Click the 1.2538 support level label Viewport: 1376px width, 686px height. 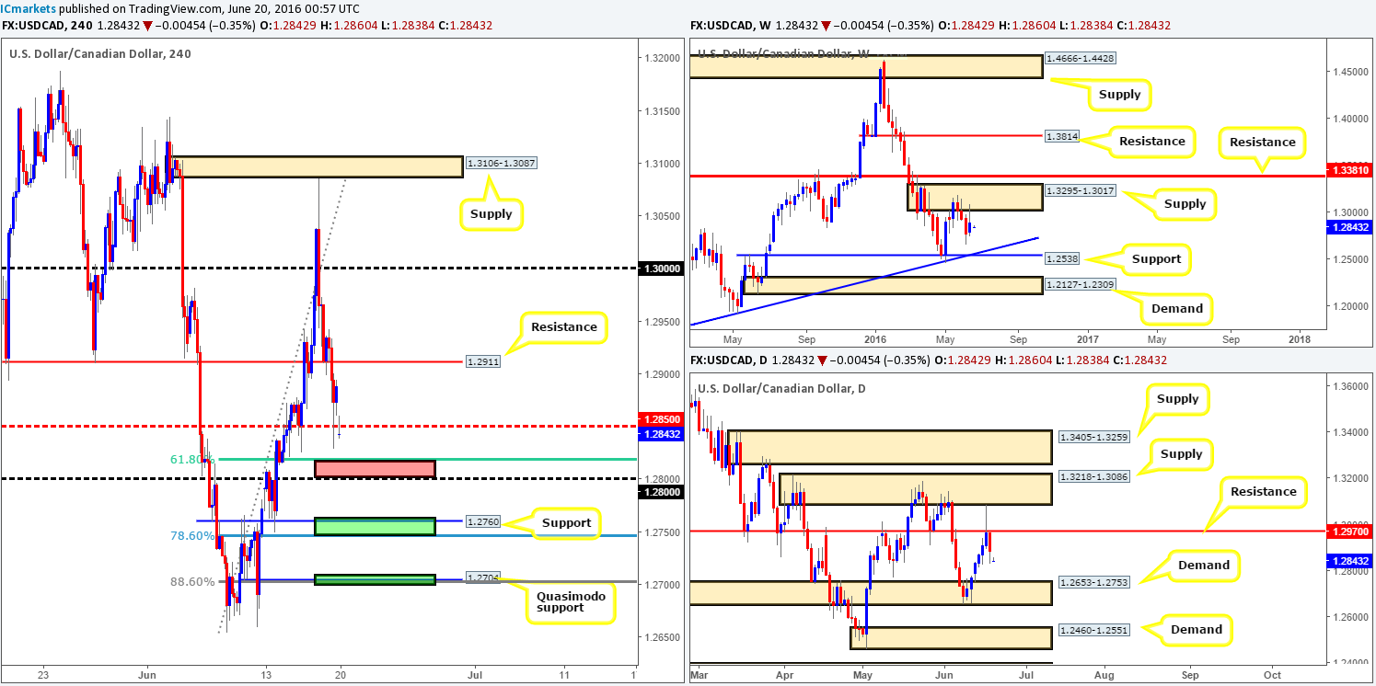pyautogui.click(x=1063, y=259)
